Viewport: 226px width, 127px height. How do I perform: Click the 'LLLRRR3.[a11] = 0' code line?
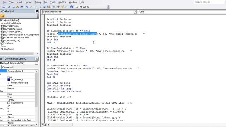(x=59, y=97)
